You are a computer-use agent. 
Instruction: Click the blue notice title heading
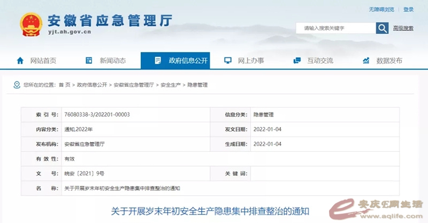(210, 211)
